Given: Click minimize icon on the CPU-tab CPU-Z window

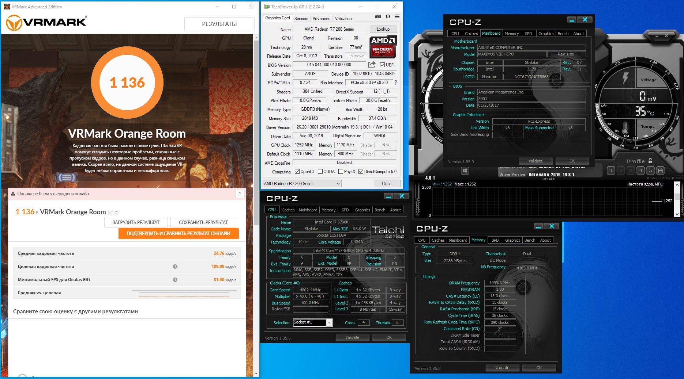Looking at the screenshot, I should click(x=388, y=196).
